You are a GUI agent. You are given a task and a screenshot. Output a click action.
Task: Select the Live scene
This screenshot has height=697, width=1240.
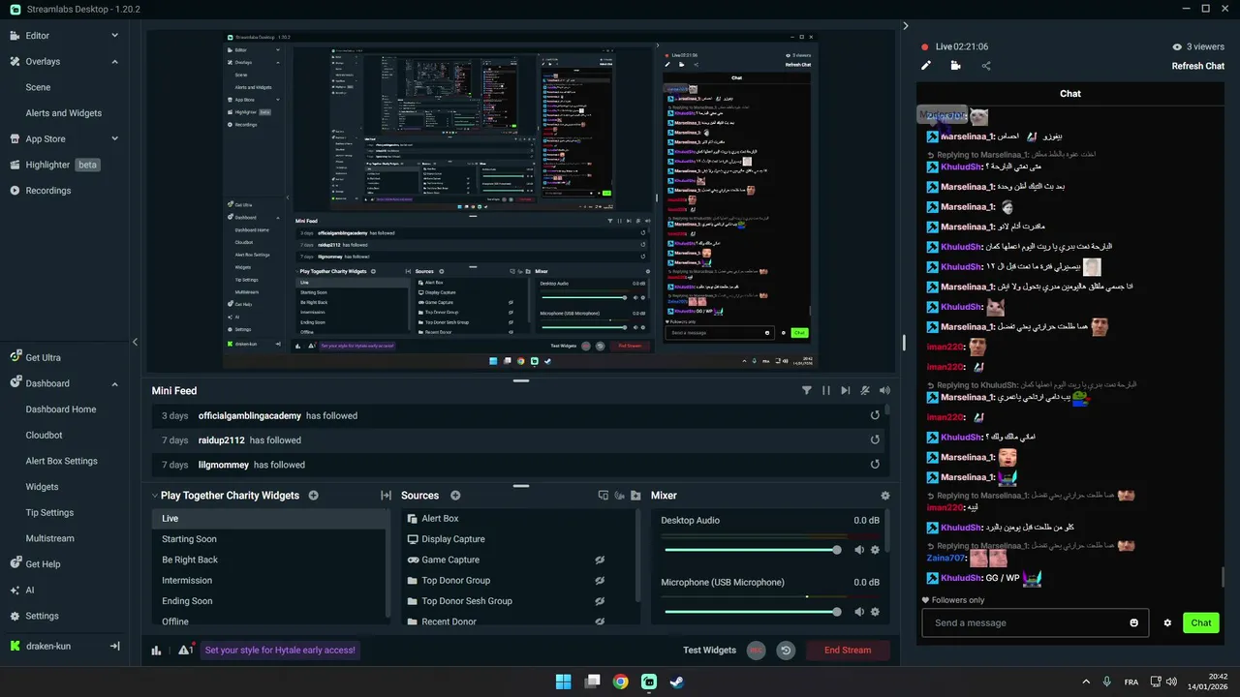(269, 518)
